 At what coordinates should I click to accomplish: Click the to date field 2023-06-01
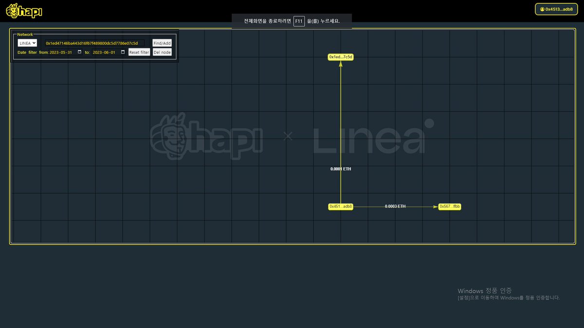(x=109, y=52)
